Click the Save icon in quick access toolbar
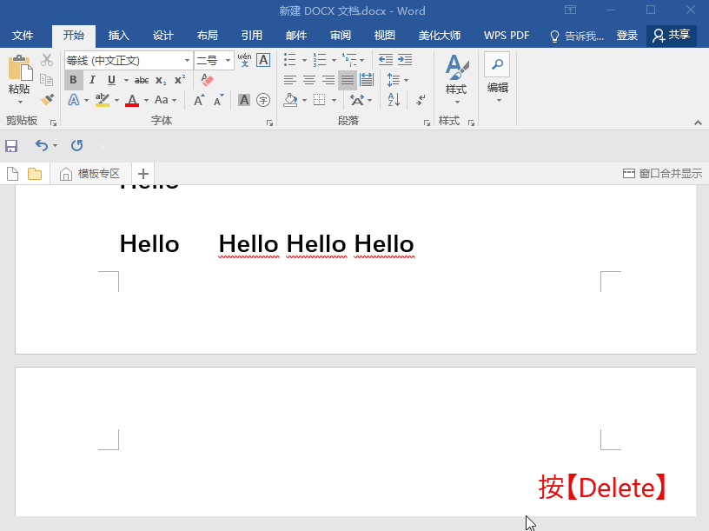Viewport: 709px width, 531px height. pyautogui.click(x=11, y=146)
